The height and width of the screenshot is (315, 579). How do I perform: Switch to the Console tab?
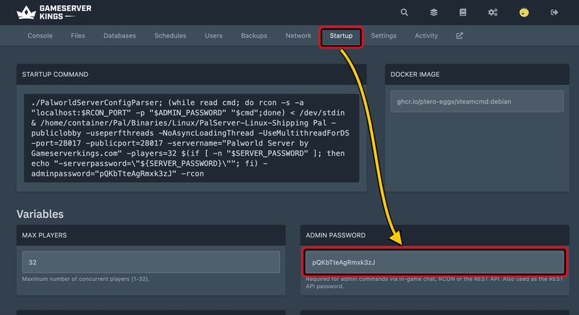tap(40, 35)
